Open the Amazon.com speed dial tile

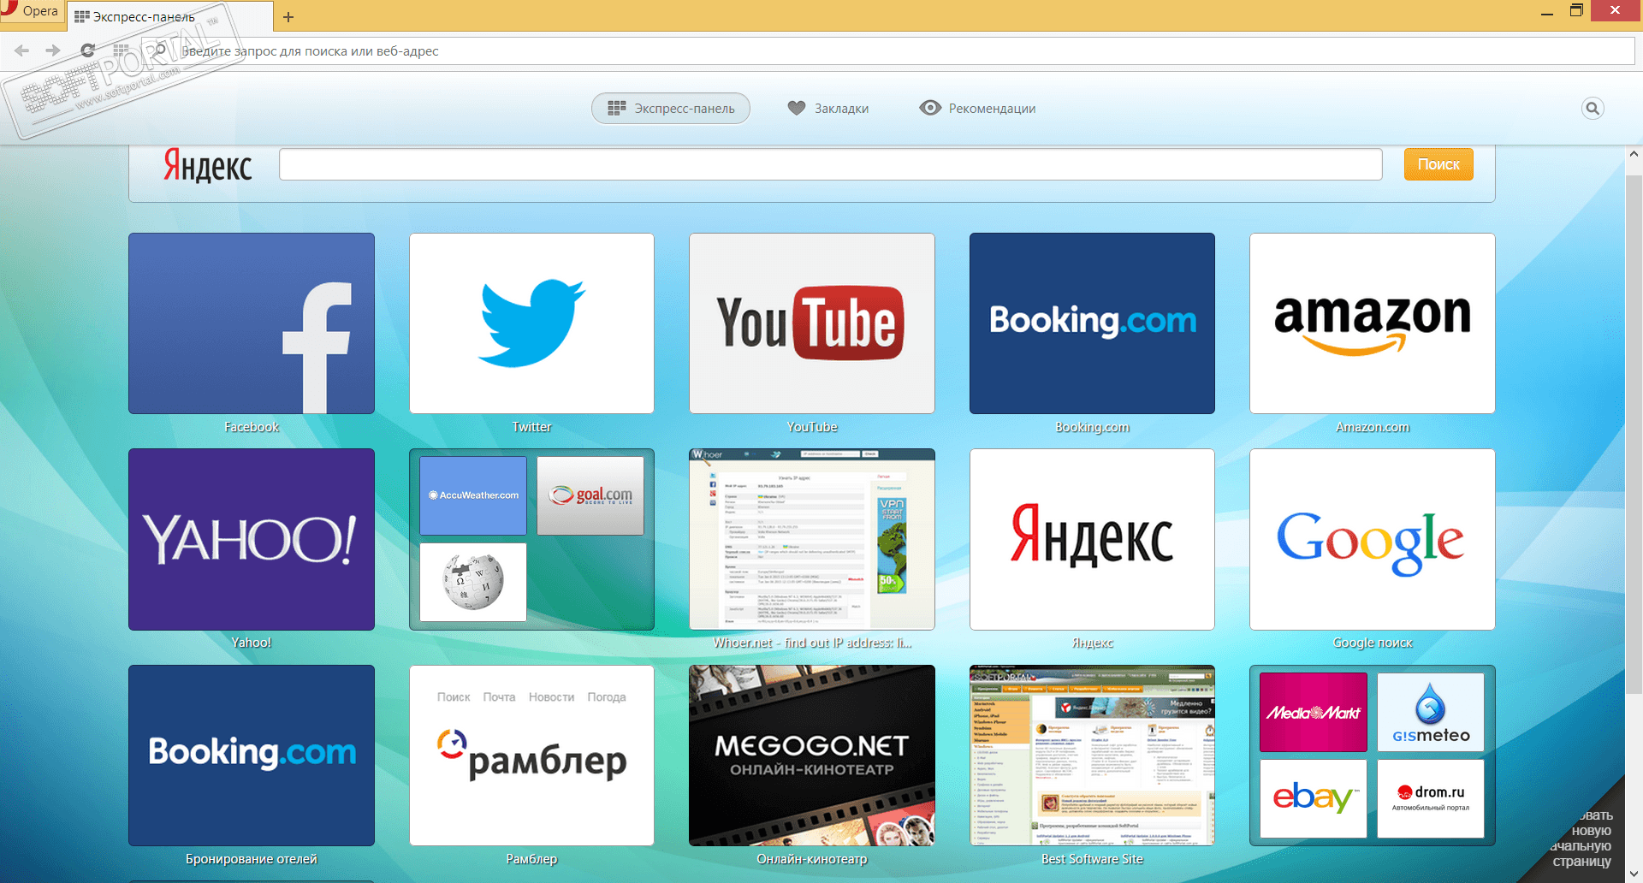(1373, 323)
